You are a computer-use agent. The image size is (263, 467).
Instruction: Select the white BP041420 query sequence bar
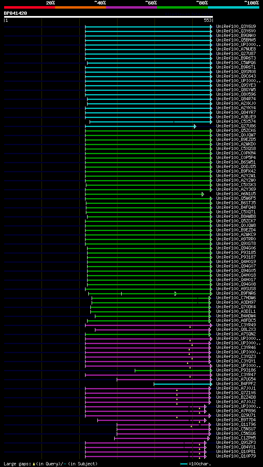pyautogui.click(x=108, y=17)
